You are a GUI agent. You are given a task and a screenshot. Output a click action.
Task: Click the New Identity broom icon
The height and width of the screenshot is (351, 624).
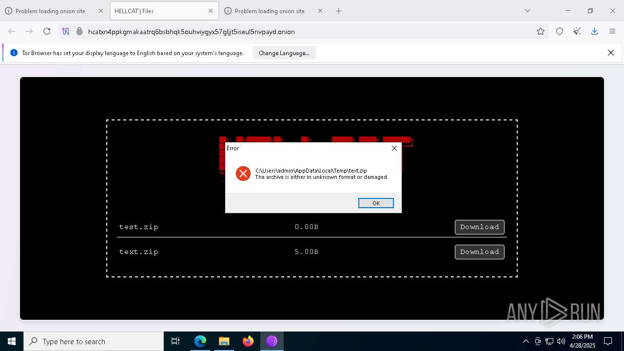[577, 32]
